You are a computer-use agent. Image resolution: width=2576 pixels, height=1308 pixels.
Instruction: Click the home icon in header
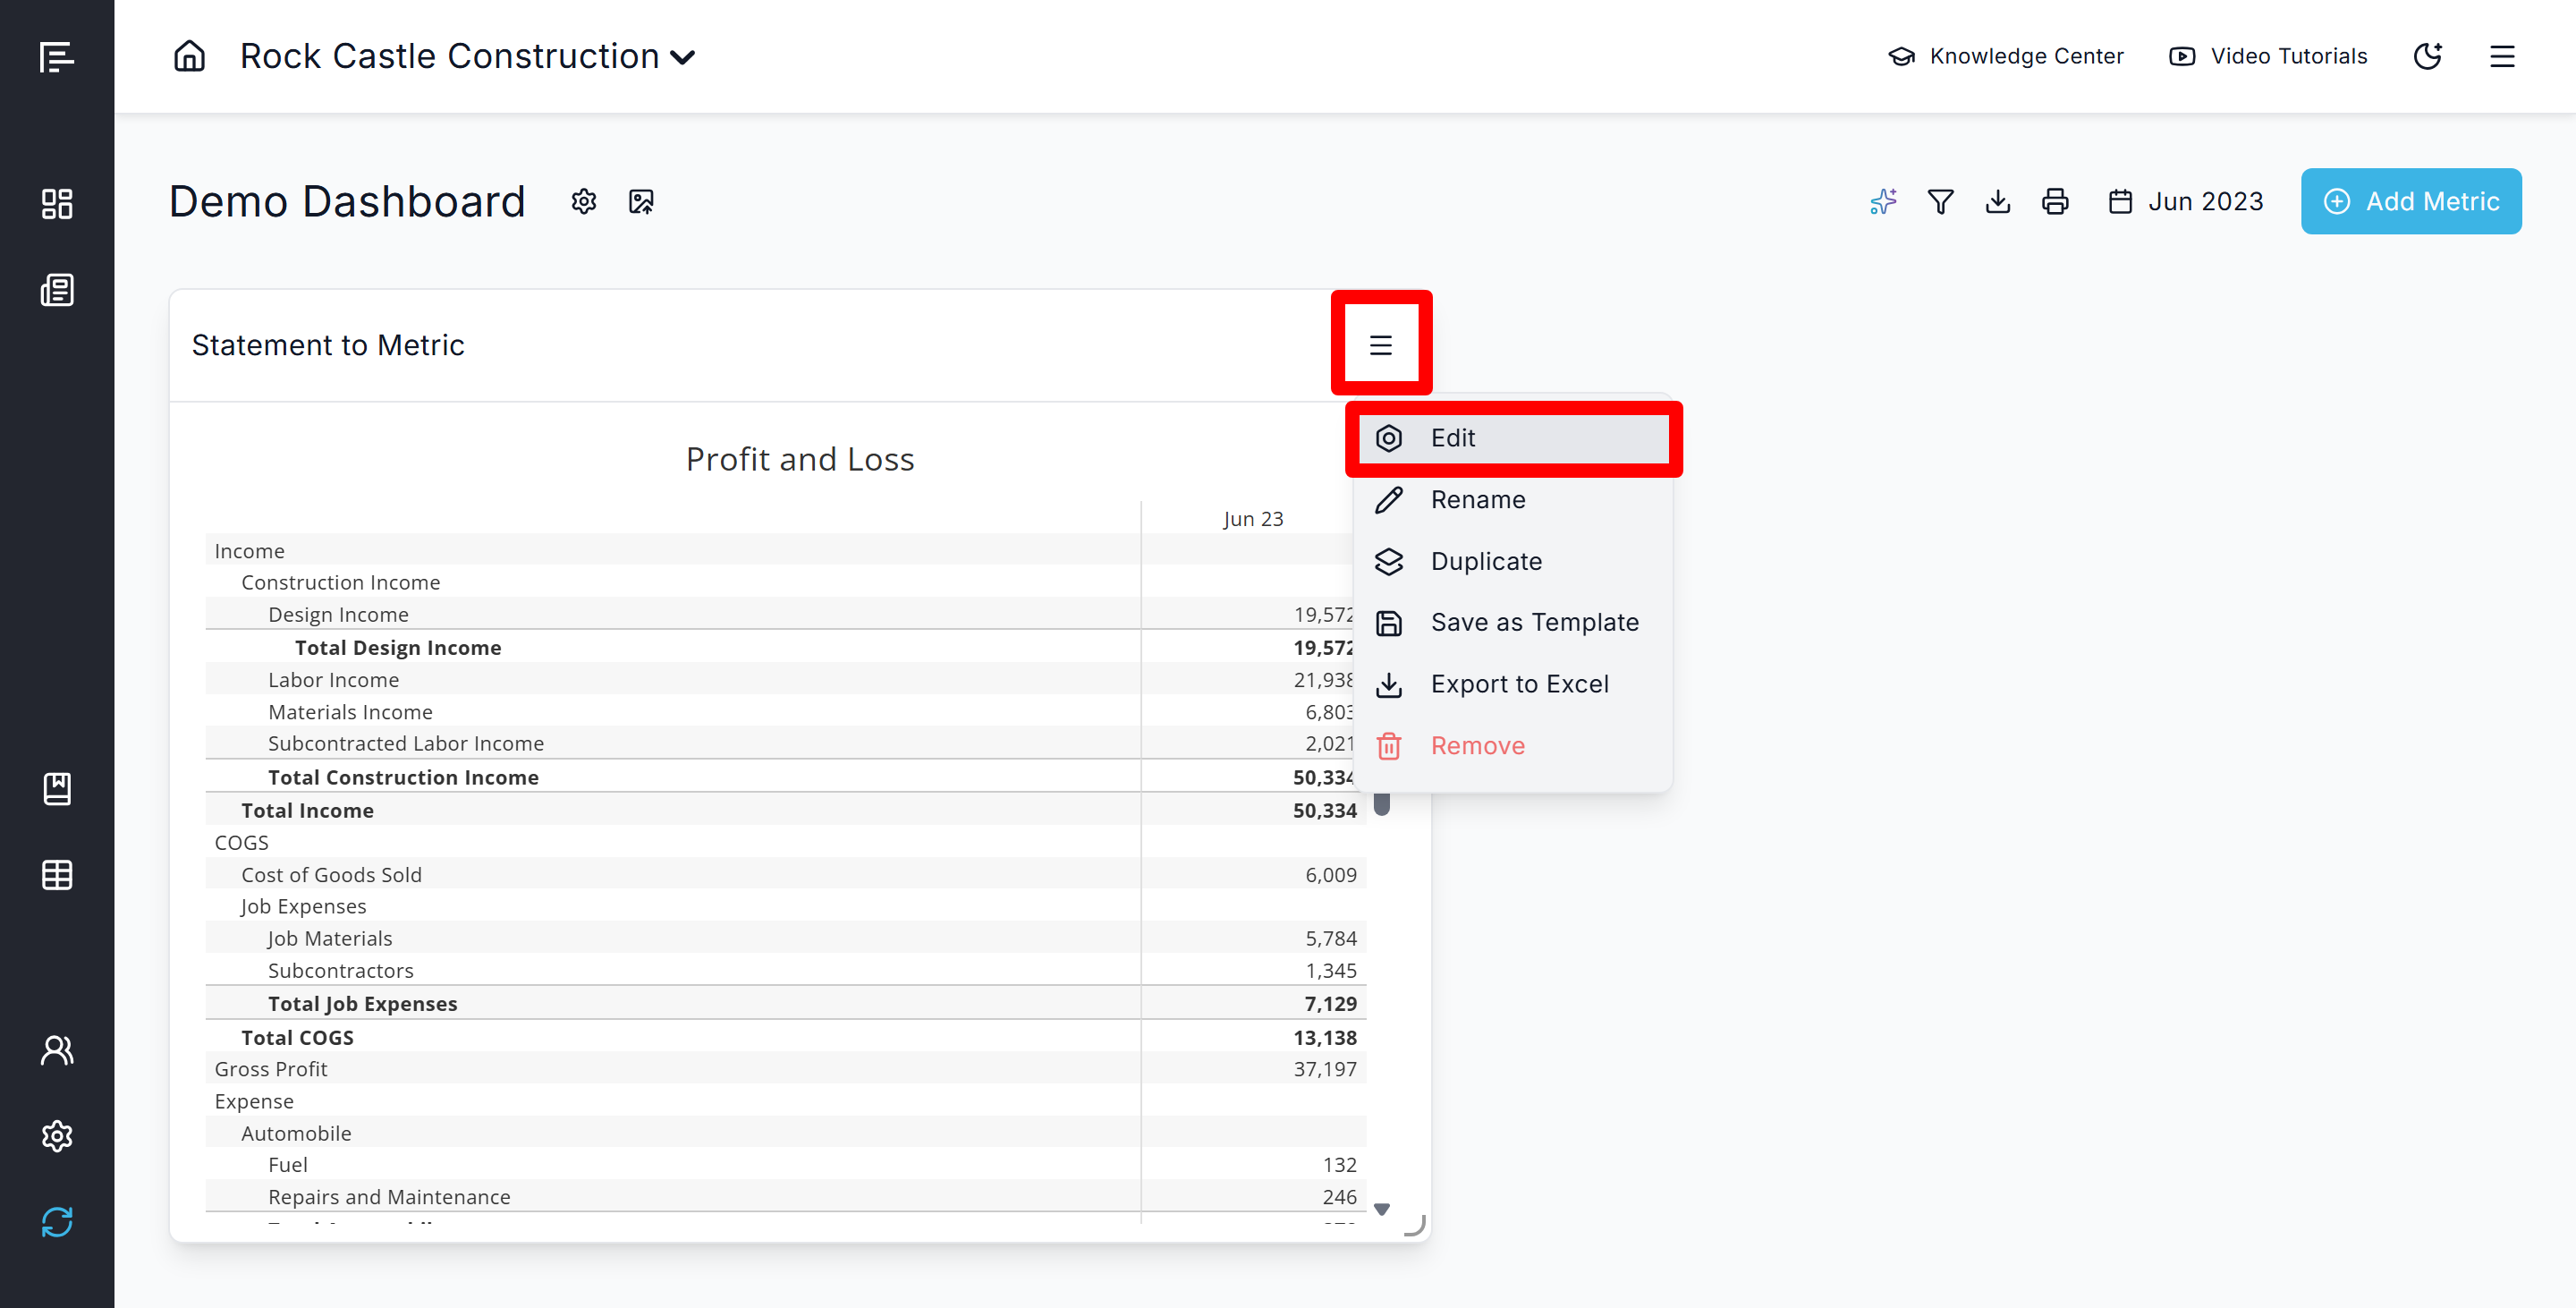coord(189,56)
